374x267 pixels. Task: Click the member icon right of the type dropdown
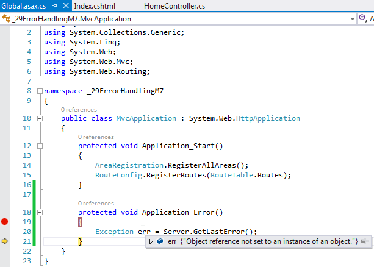pos(363,18)
